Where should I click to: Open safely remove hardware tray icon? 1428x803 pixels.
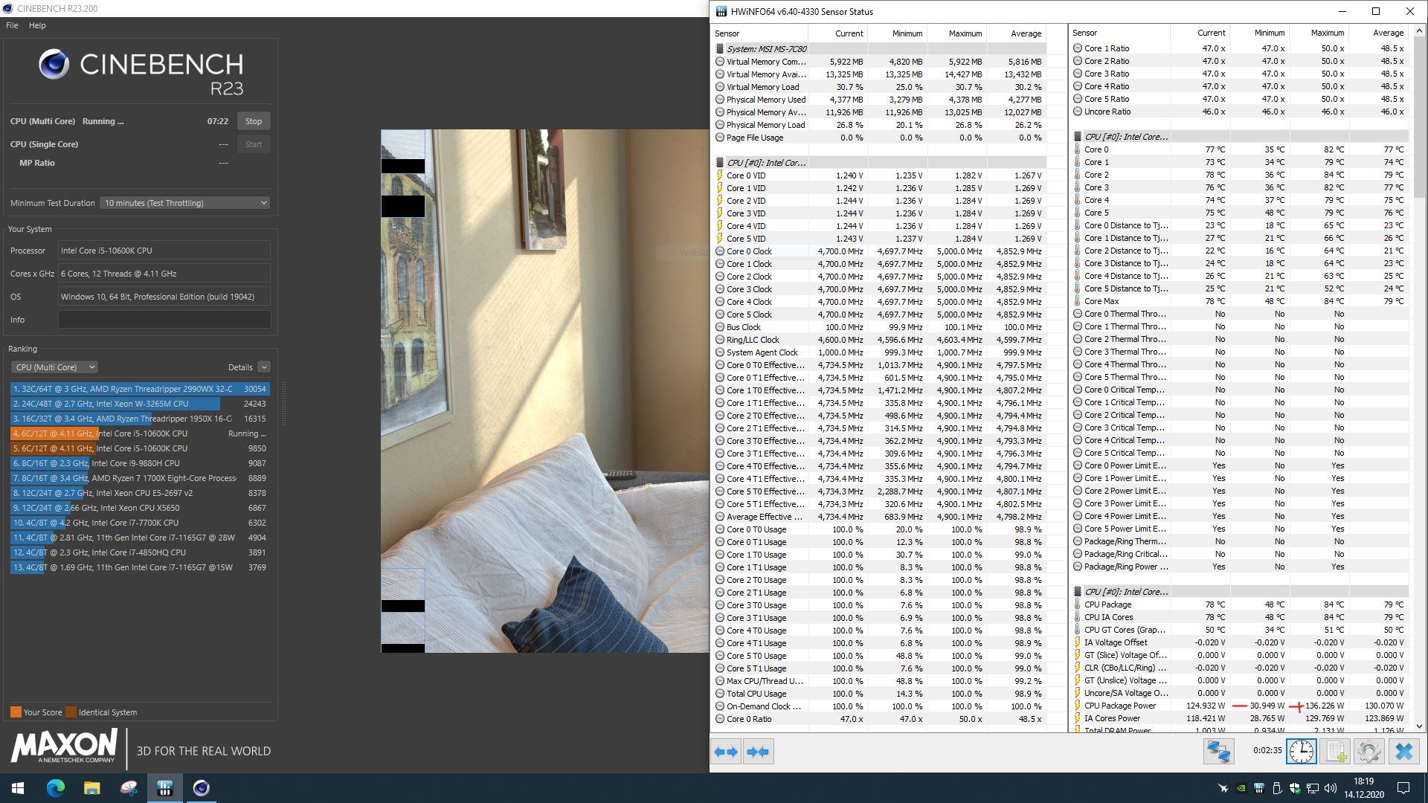click(1277, 788)
